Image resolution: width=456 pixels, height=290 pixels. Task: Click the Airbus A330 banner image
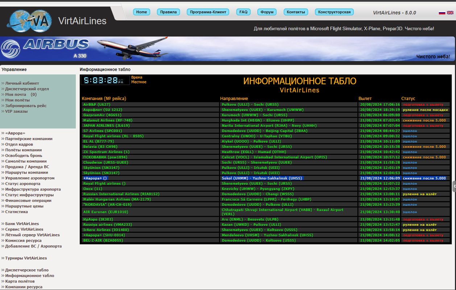(228, 49)
